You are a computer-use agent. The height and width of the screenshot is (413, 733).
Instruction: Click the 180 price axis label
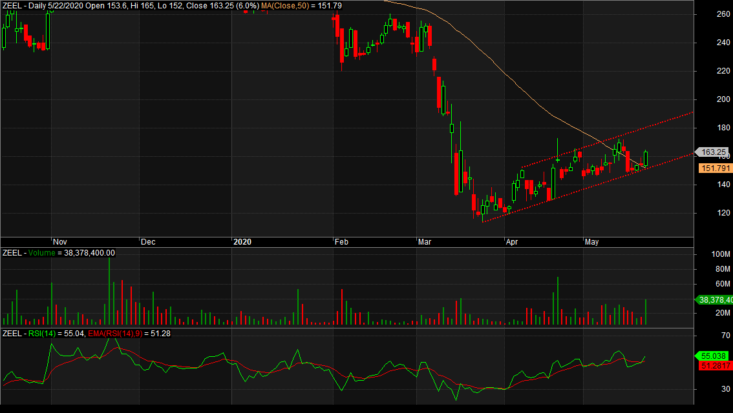pyautogui.click(x=723, y=128)
